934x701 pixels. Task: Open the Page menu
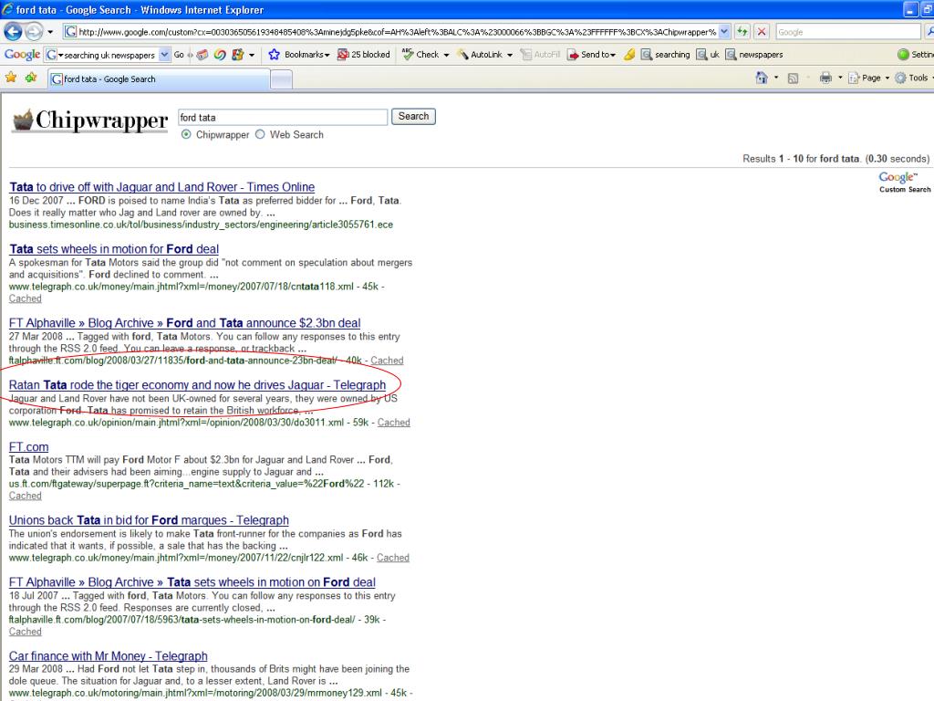coord(869,78)
